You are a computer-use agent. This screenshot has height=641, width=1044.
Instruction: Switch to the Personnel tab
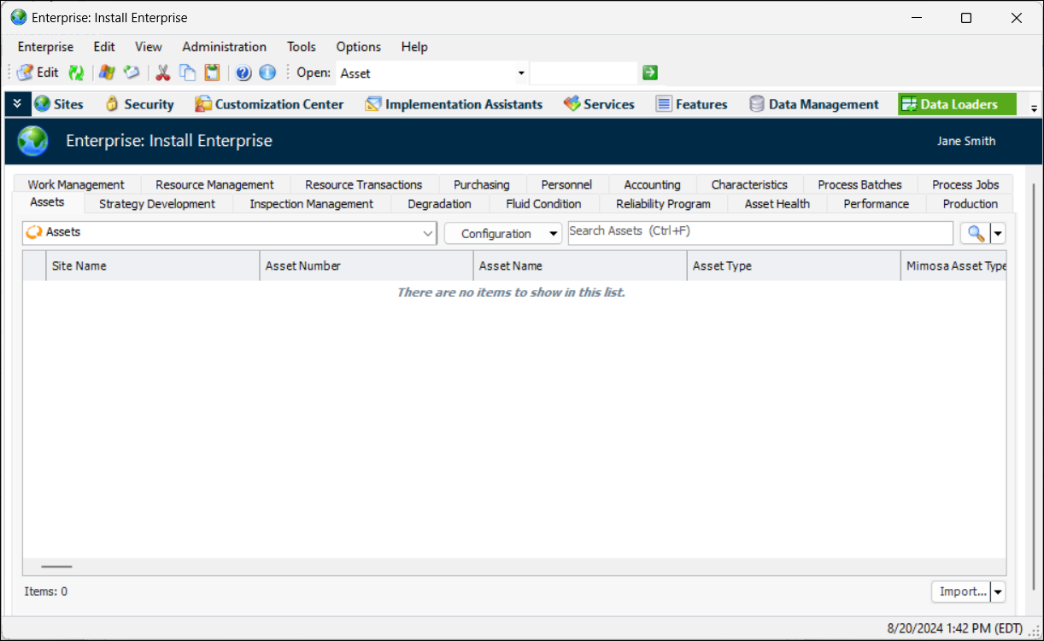point(566,184)
